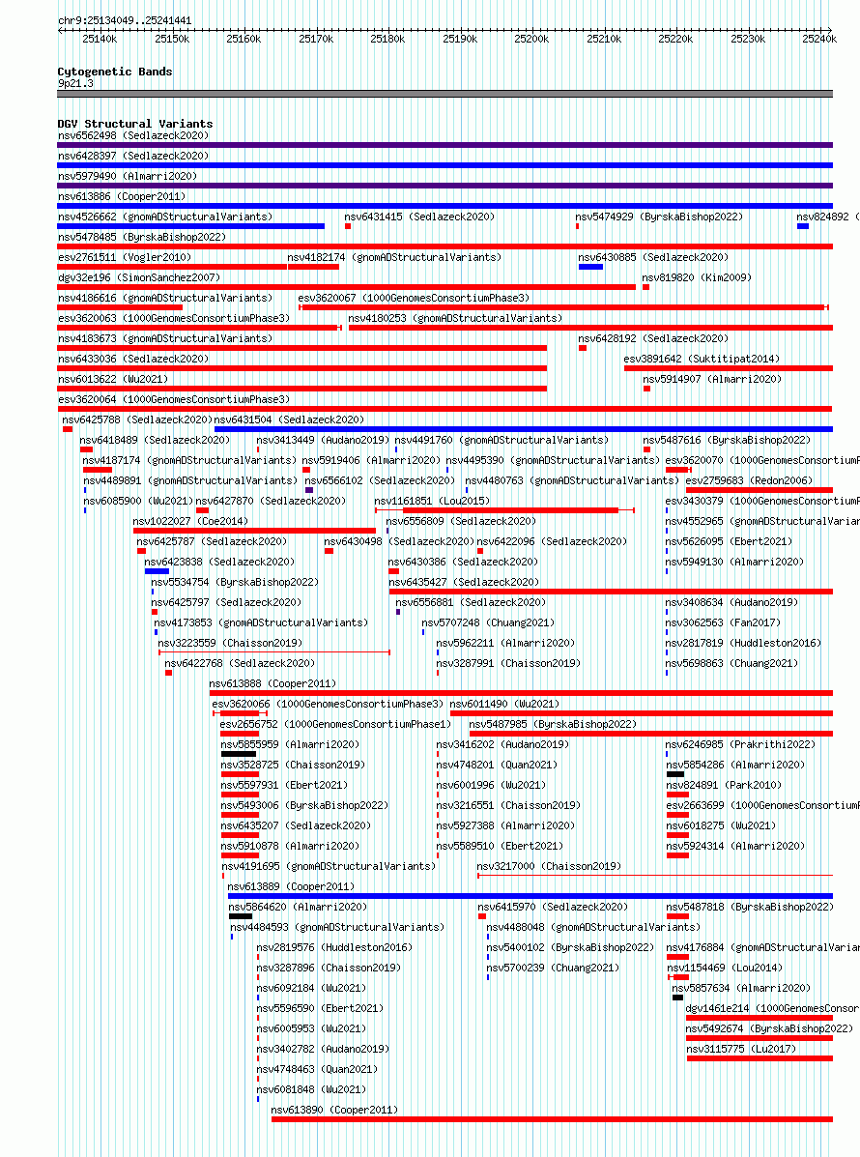The height and width of the screenshot is (1157, 860).
Task: Click nsv6435427 (Sedlazeck2020) label
Action: tap(464, 582)
